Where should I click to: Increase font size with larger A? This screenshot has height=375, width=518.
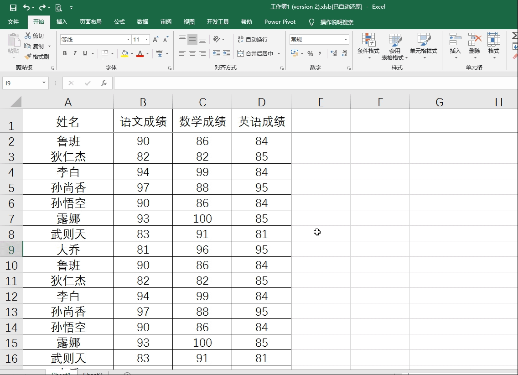(x=155, y=39)
